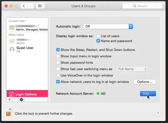
Task: Click the 'Network Account Server:' label
Action: 75,94
